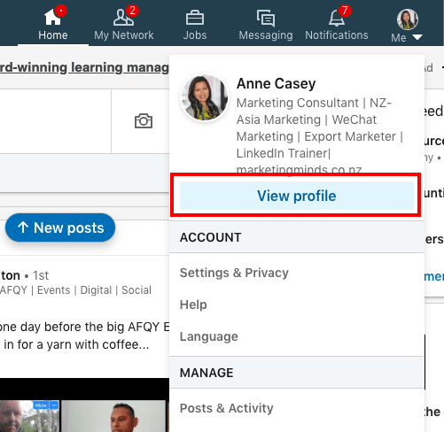Screen dimensions: 444x432
Task: Click the camera photo upload icon
Action: click(144, 121)
